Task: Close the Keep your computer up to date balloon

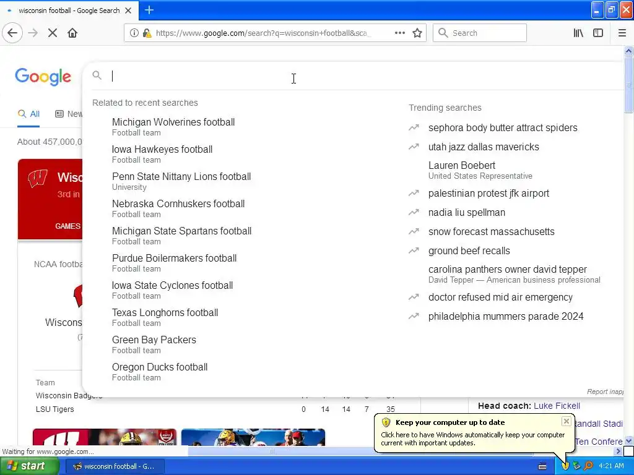Action: (567, 421)
